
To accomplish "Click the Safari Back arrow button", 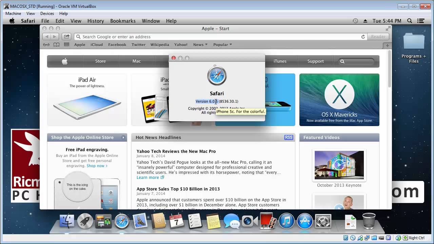I will point(47,37).
